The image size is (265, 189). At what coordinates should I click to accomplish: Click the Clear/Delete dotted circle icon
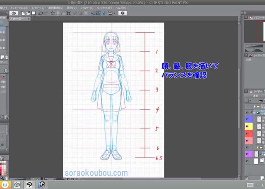click(x=53, y=13)
